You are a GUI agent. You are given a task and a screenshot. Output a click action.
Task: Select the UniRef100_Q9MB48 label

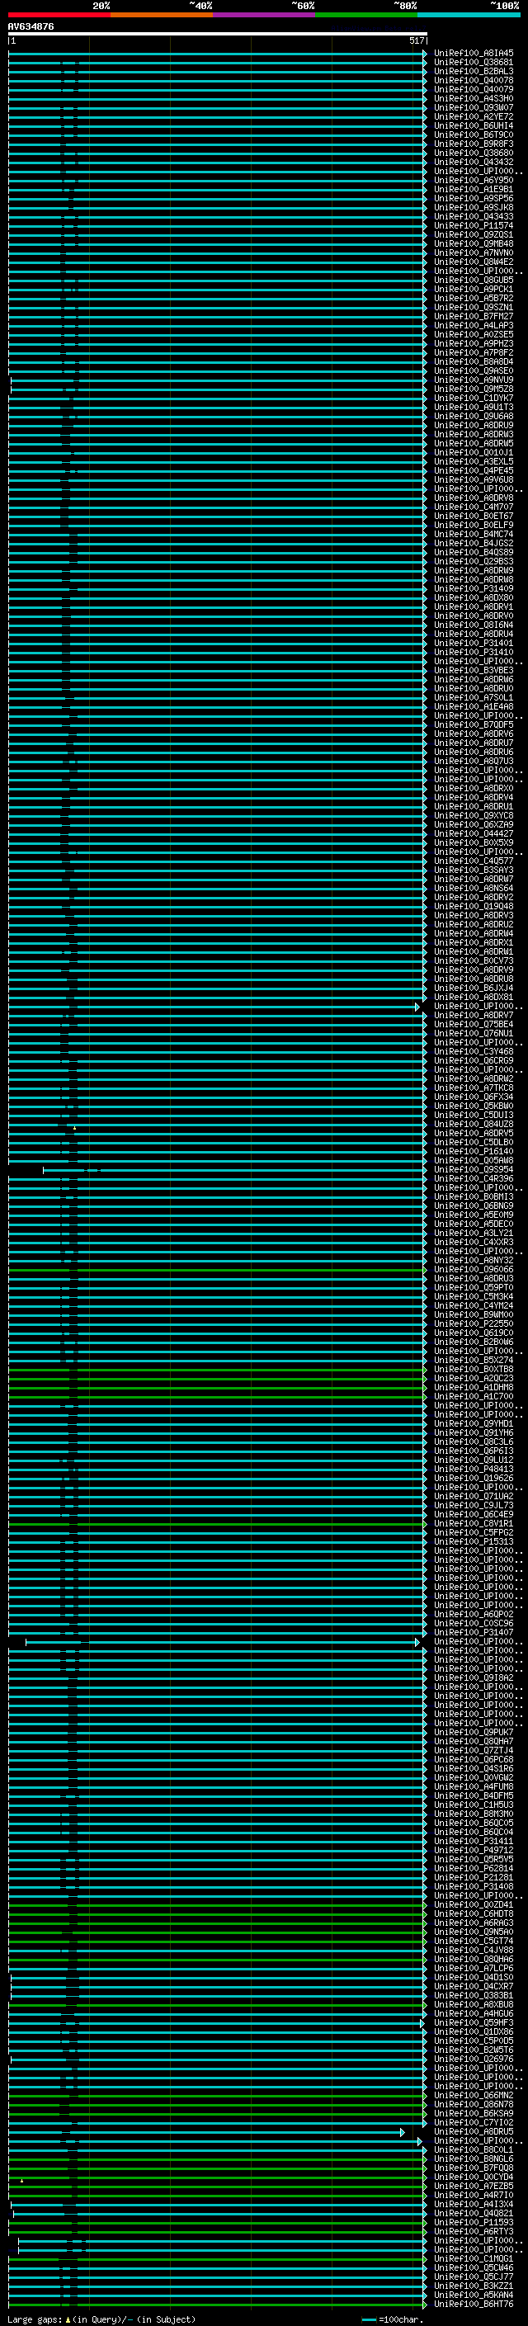click(474, 243)
